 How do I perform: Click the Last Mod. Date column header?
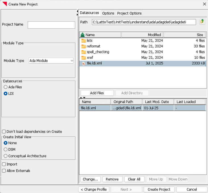158,102
